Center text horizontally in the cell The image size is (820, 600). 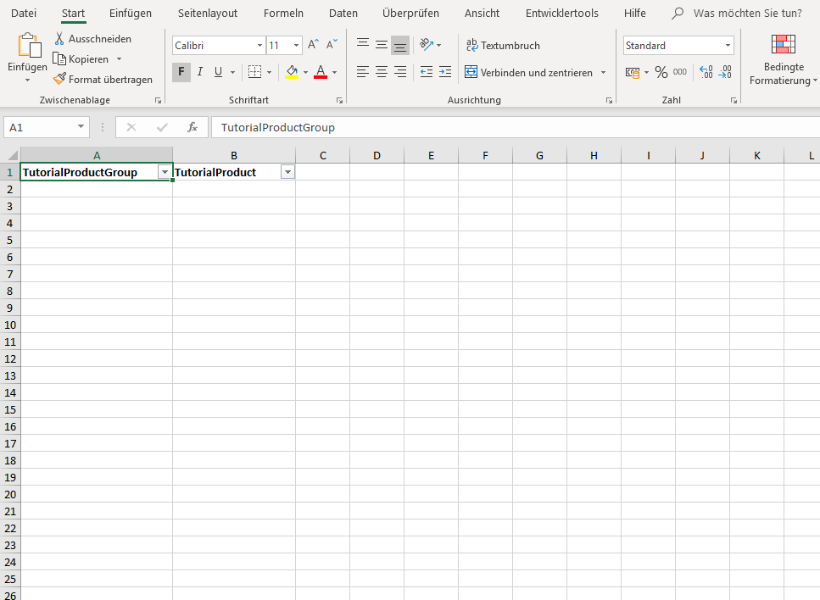pos(382,73)
